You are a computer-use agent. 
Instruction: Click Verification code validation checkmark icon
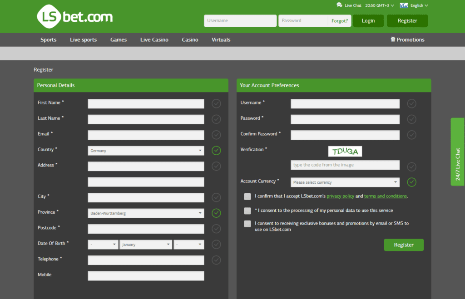pyautogui.click(x=411, y=167)
